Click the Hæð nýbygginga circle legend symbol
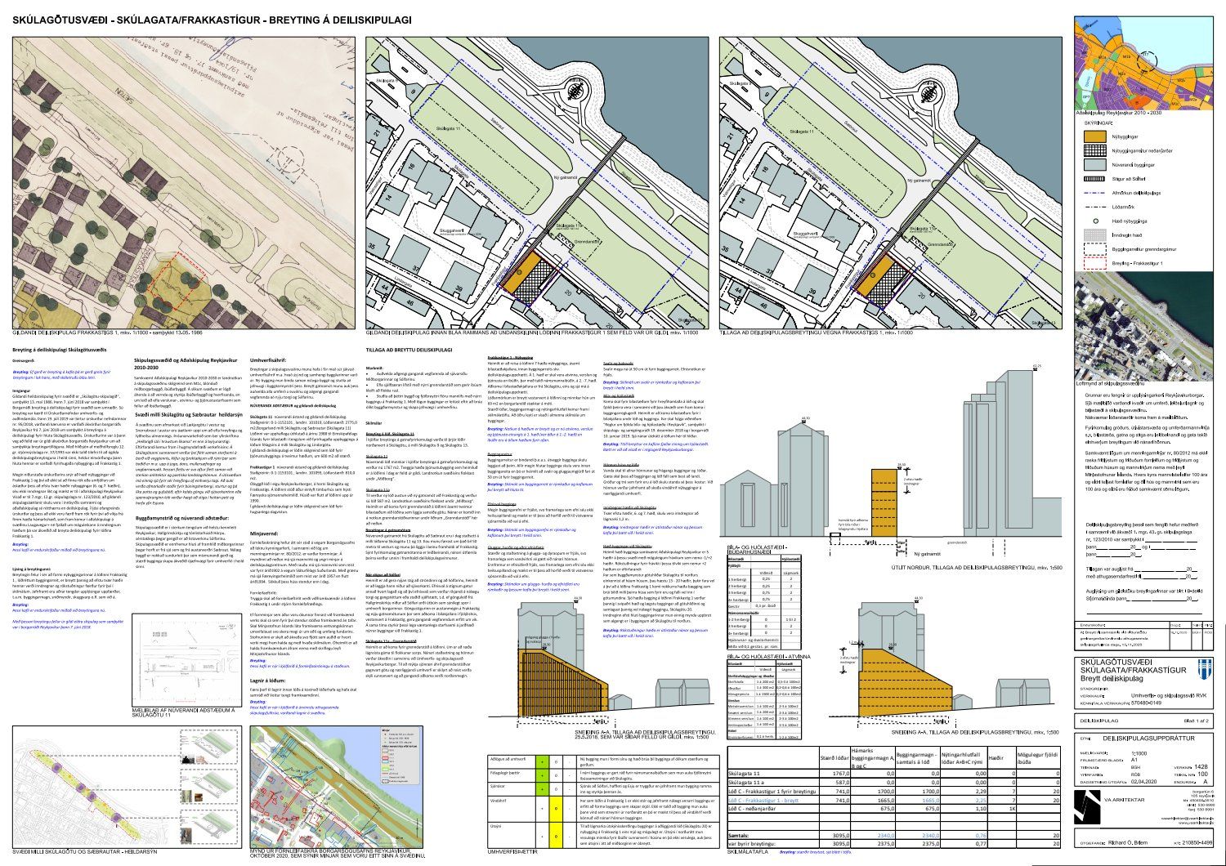The image size is (1226, 866). (x=1094, y=221)
